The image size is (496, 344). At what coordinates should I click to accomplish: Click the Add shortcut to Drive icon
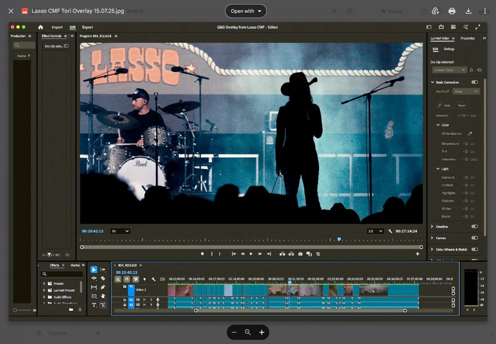pyautogui.click(x=435, y=11)
